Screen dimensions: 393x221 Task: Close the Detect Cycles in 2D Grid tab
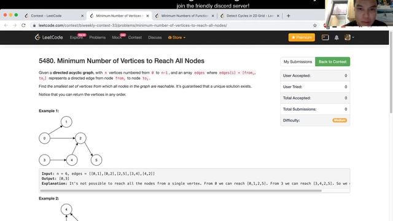point(278,16)
